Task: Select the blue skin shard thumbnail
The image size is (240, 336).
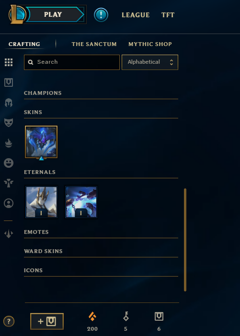Action: coord(41,142)
